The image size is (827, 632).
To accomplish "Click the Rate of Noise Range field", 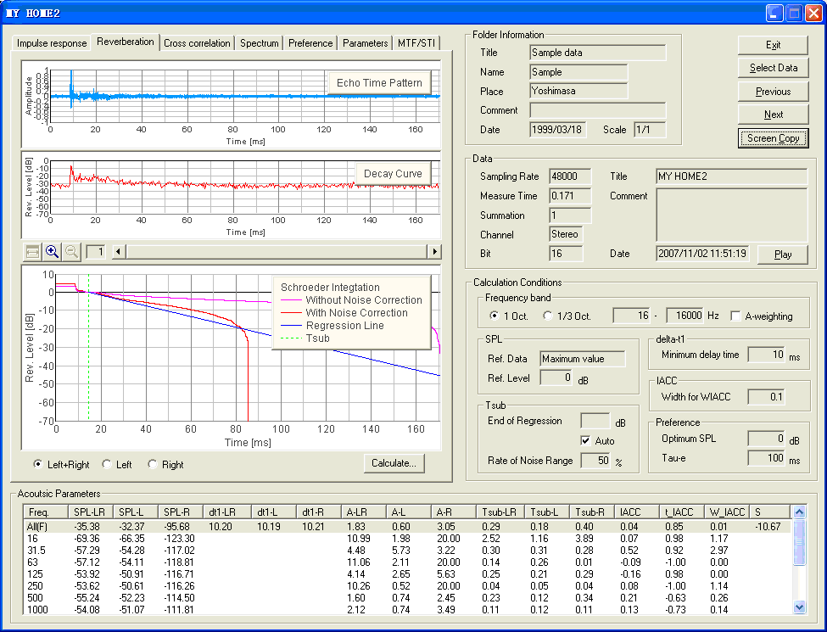I will pyautogui.click(x=595, y=461).
